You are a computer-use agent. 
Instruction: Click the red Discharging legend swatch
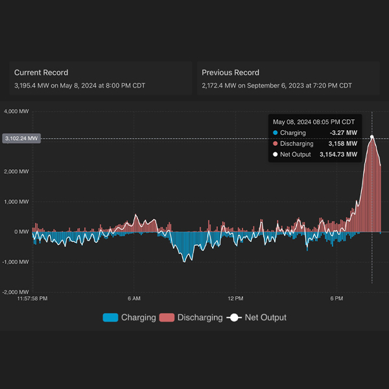pyautogui.click(x=167, y=318)
